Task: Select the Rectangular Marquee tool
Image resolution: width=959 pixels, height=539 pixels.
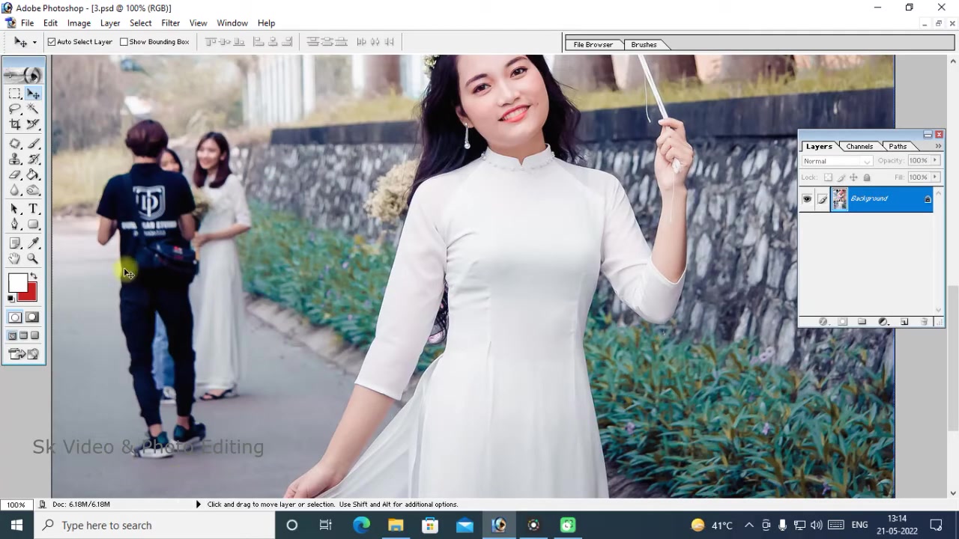Action: coord(15,94)
